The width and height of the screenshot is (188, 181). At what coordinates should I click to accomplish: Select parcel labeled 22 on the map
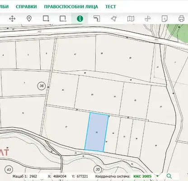click(x=135, y=100)
